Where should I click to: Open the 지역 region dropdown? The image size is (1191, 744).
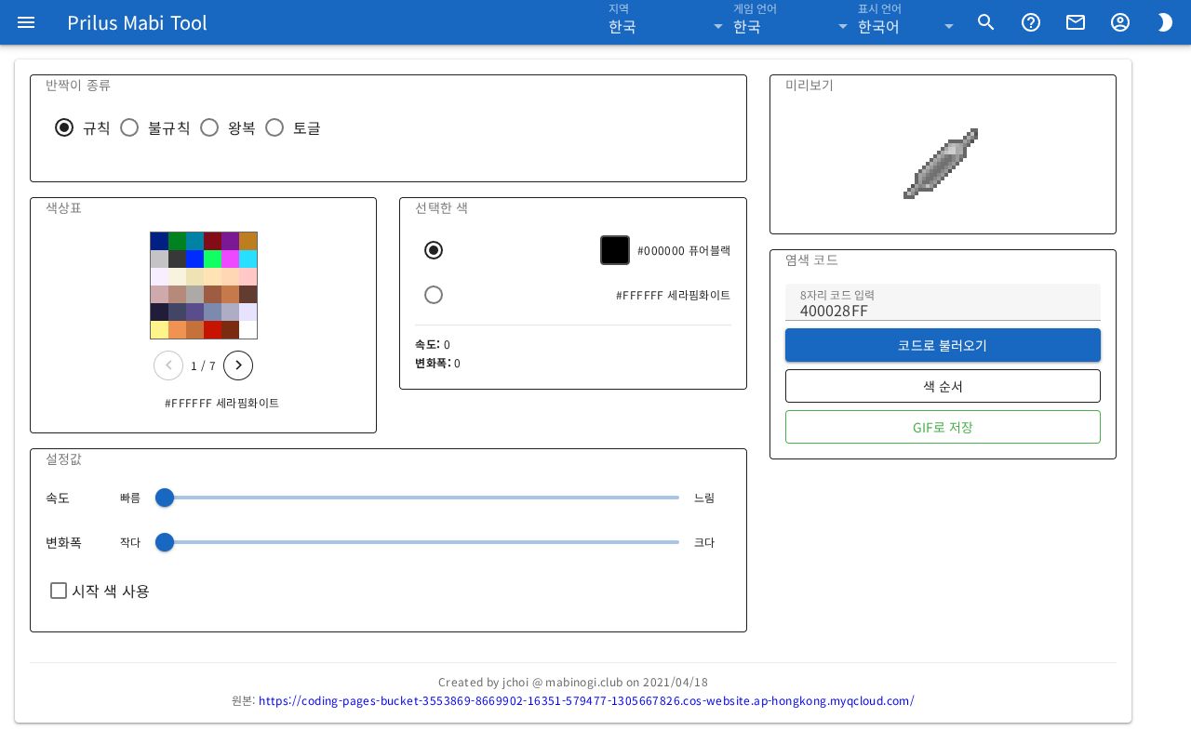pos(666,22)
